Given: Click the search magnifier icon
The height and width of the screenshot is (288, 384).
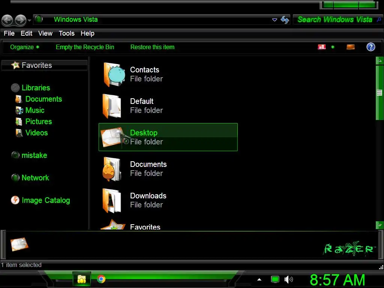Looking at the screenshot, I should (x=379, y=19).
